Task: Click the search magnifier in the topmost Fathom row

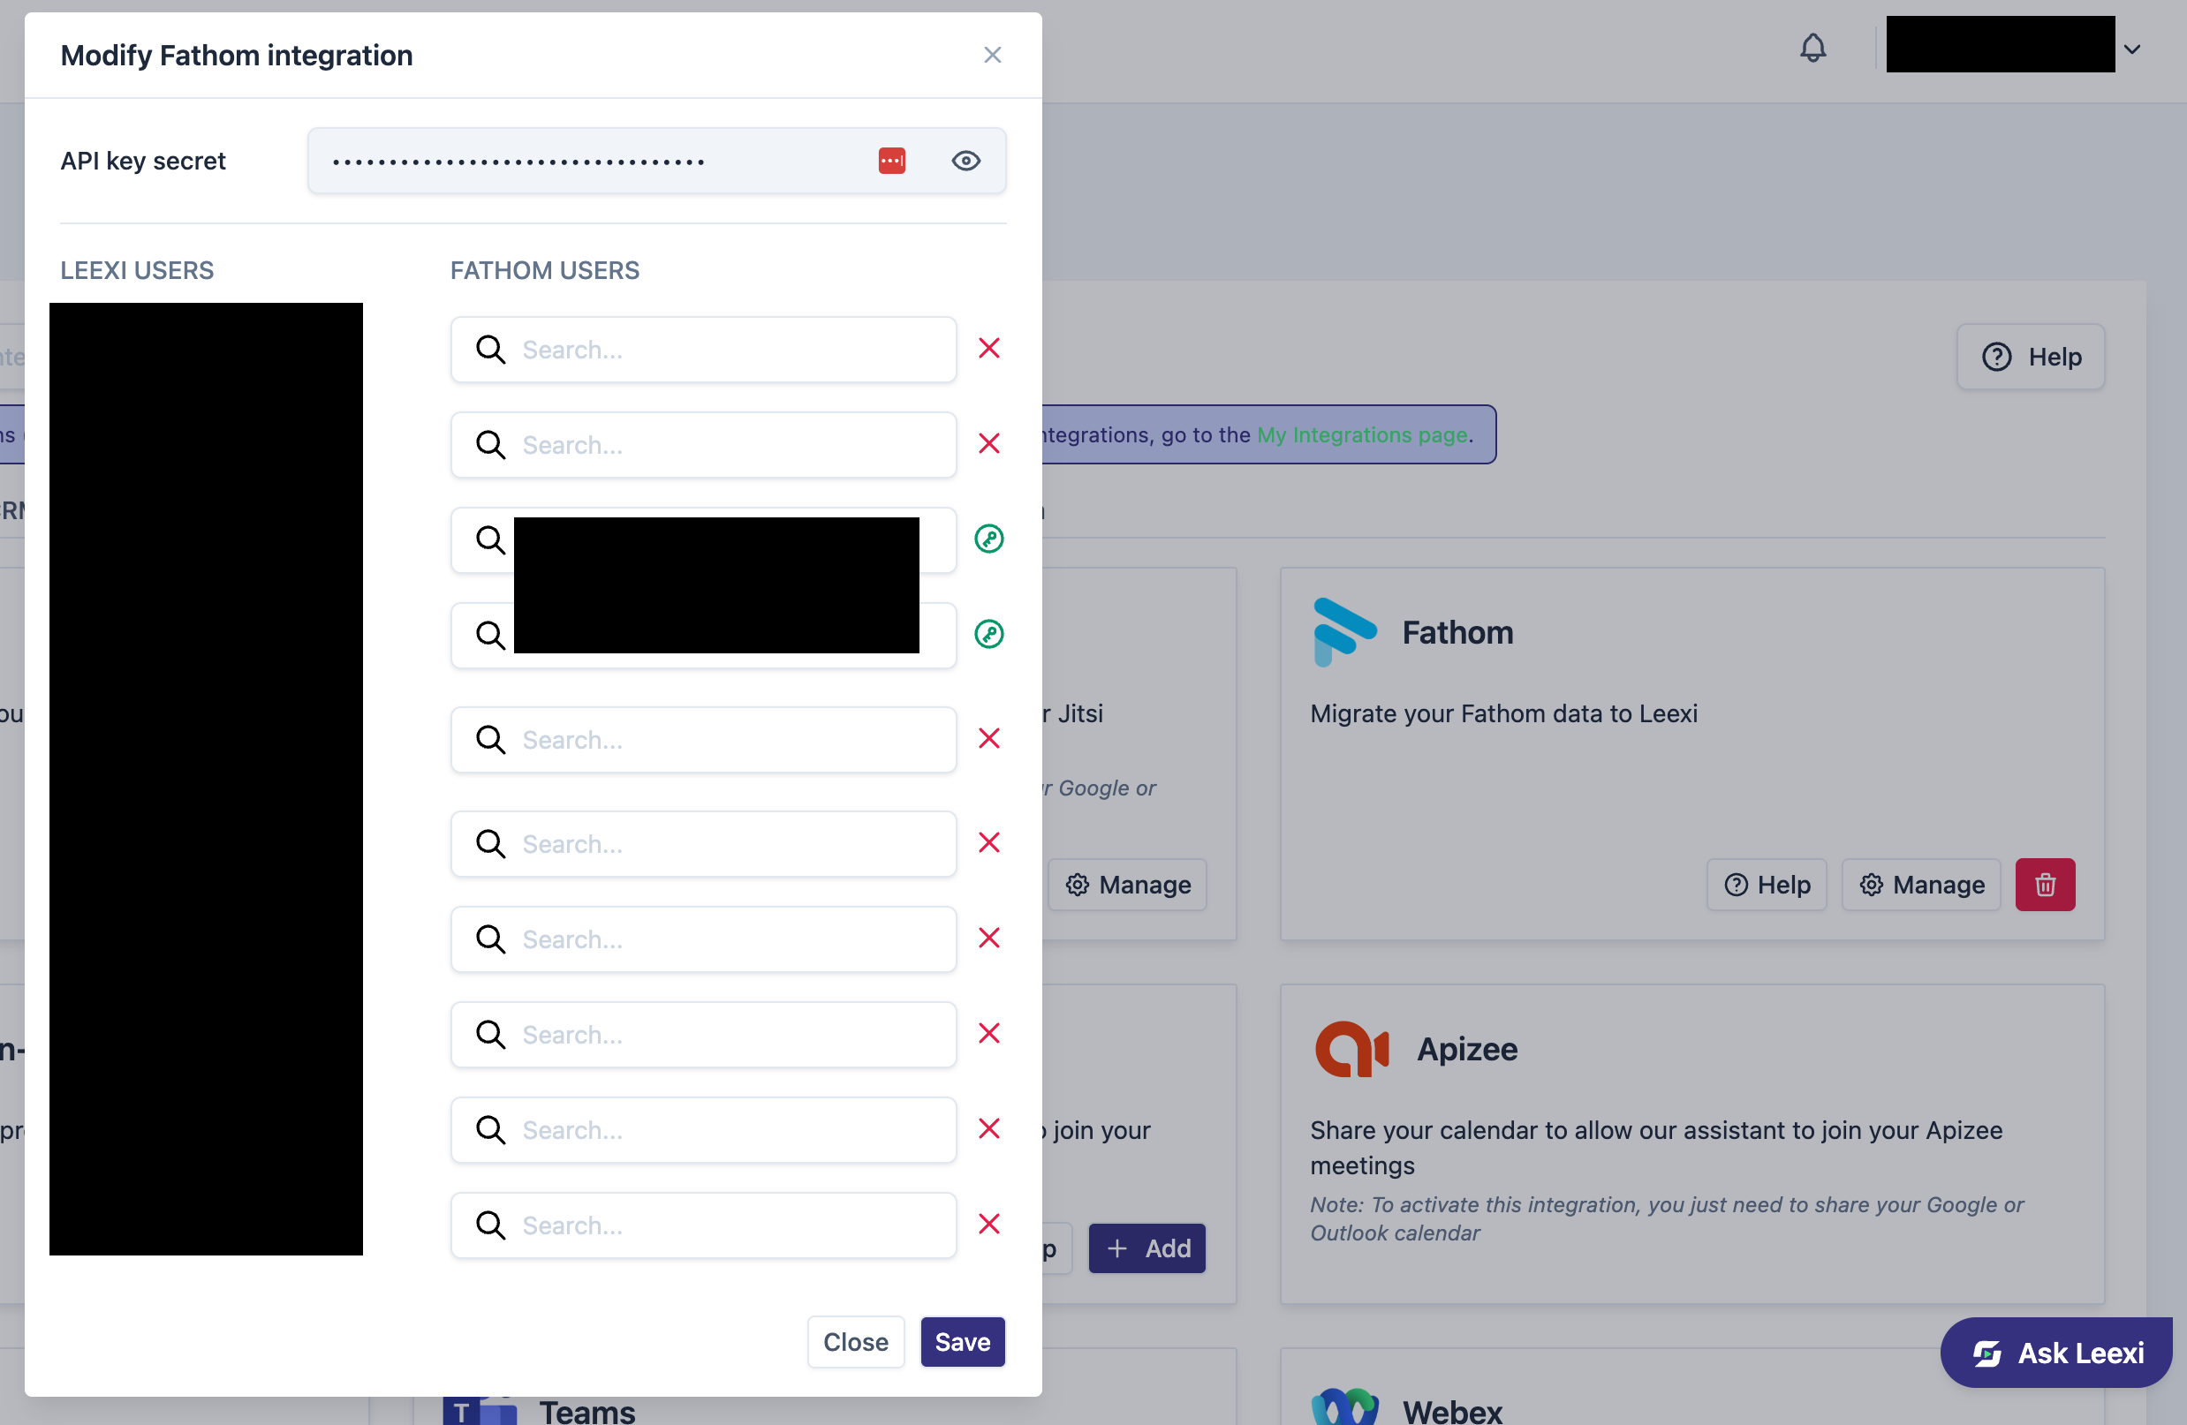Action: coord(491,349)
